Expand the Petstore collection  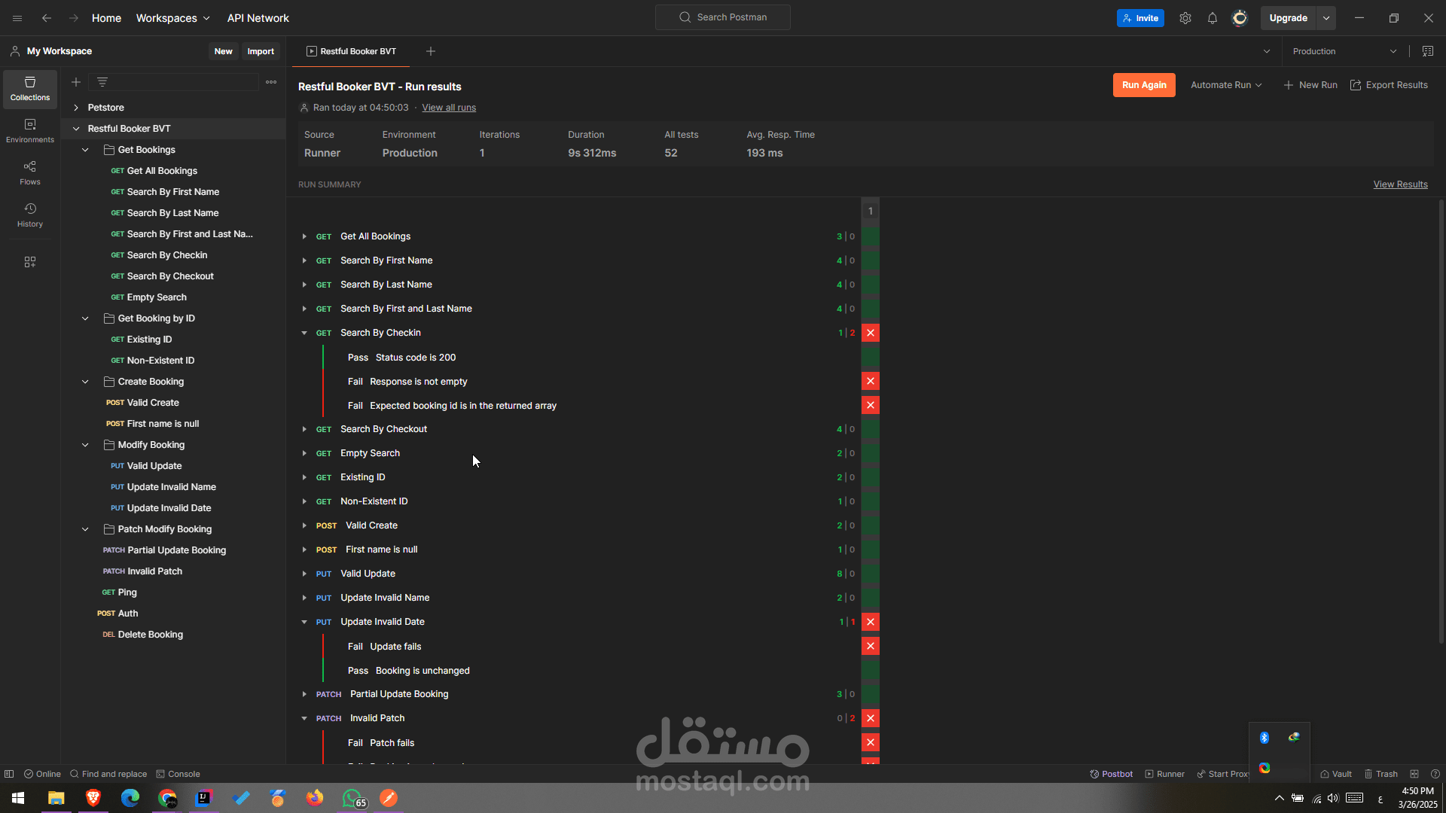(76, 108)
